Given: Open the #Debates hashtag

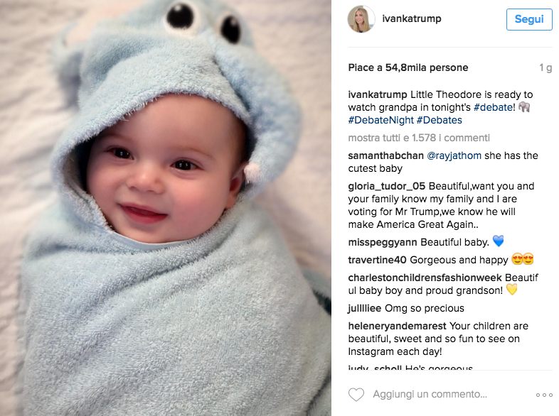Looking at the screenshot, I should click(440, 120).
